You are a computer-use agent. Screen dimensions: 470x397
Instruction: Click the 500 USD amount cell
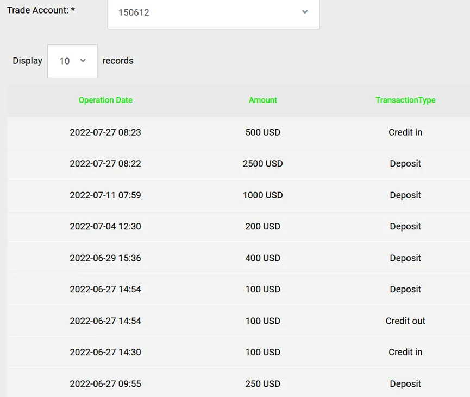pos(263,132)
